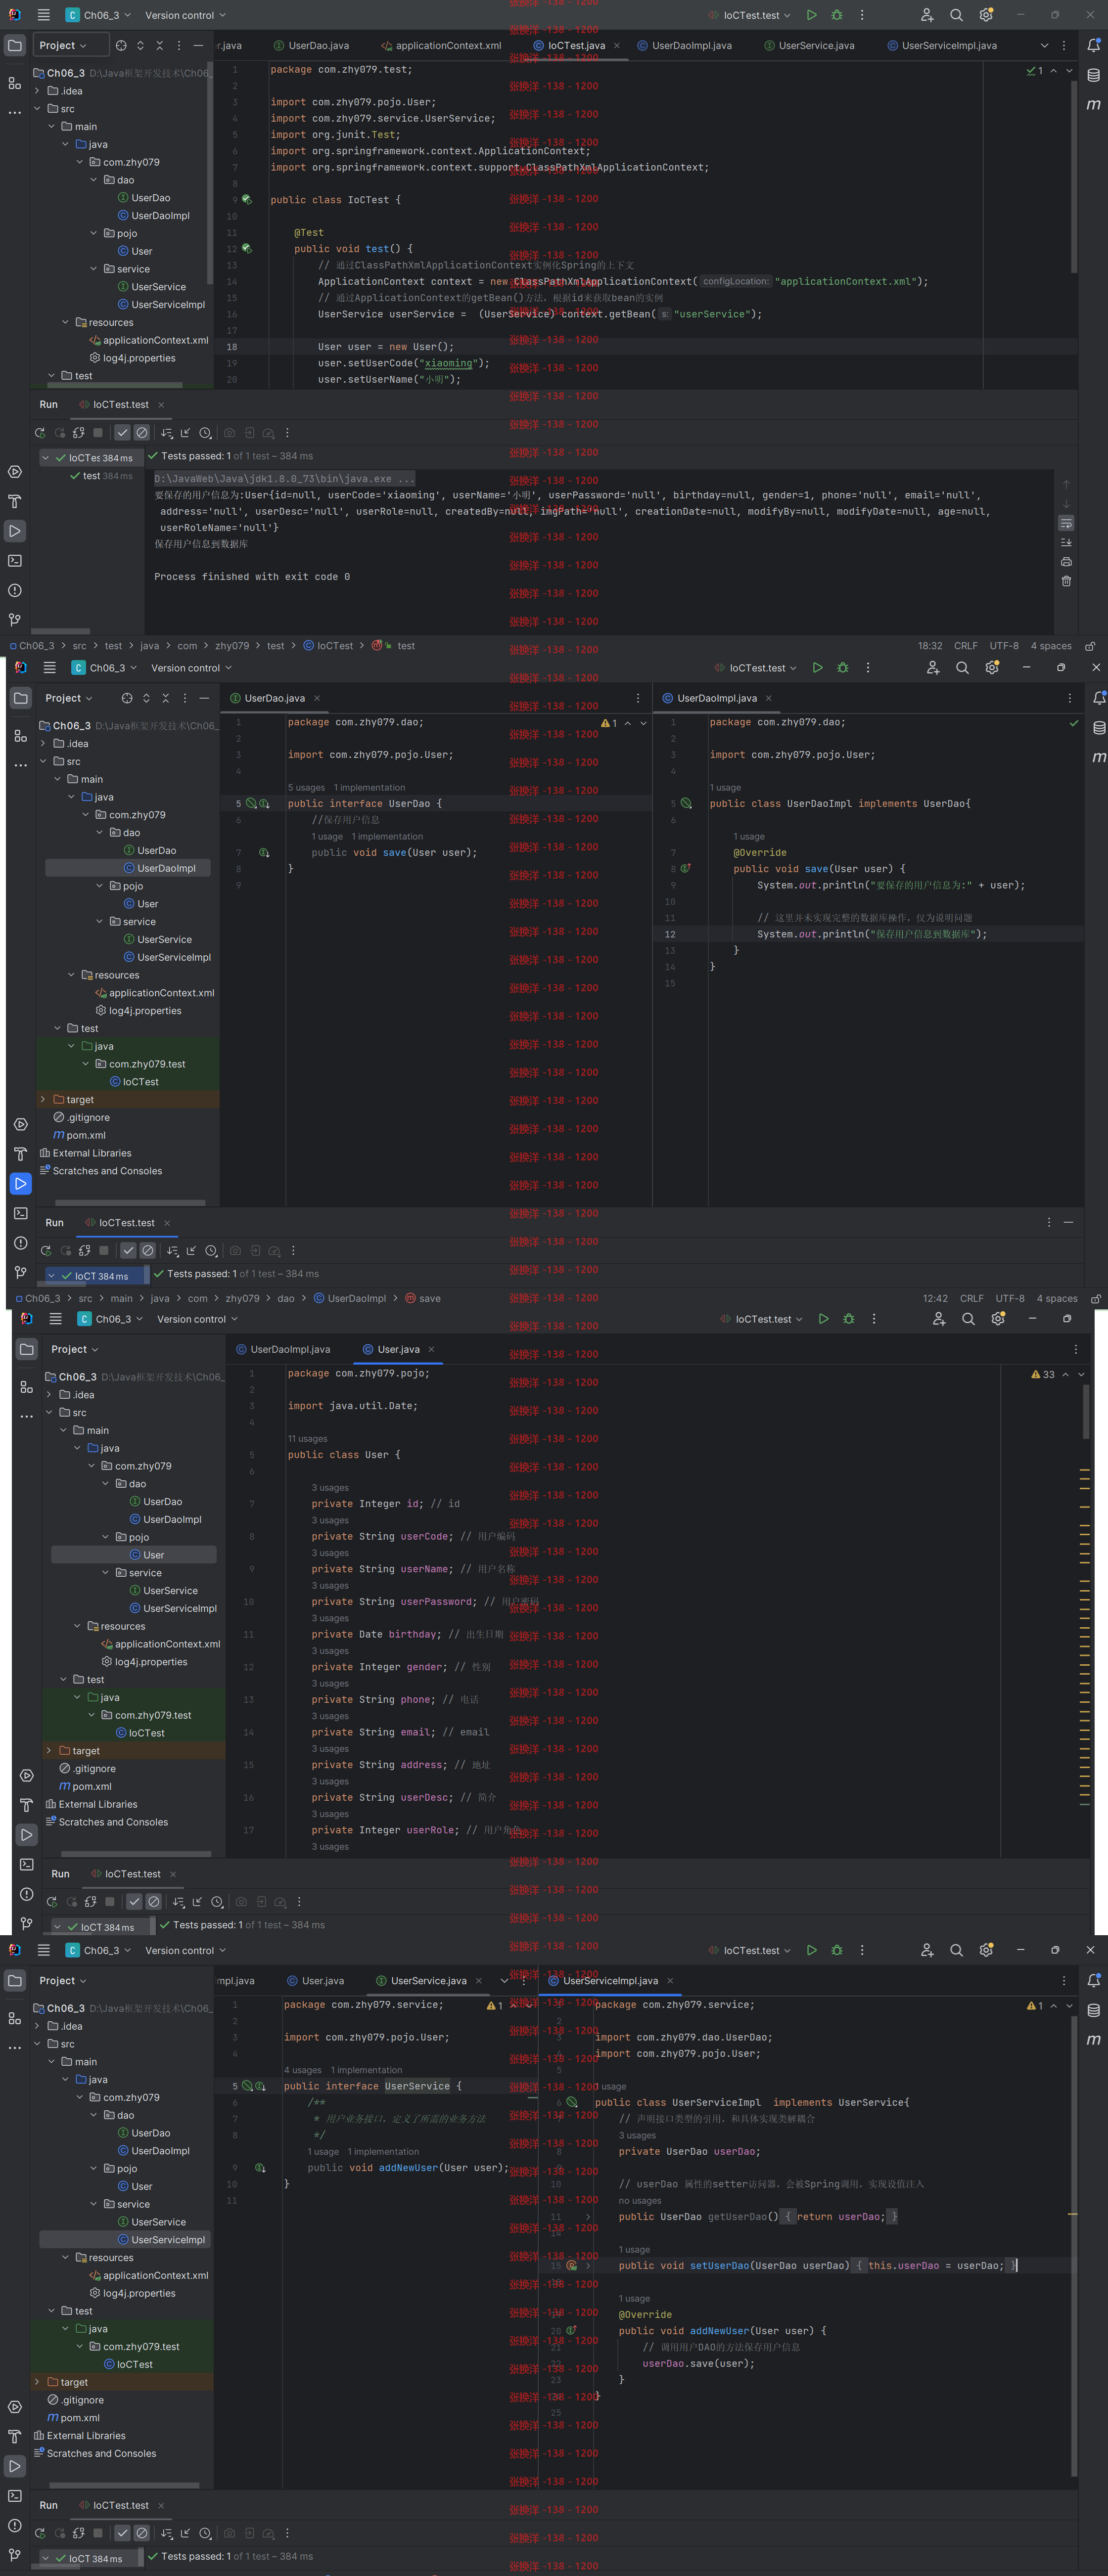
Task: Click Collapse All icon in IoCTest.java window's Project panel
Action: 159,45
